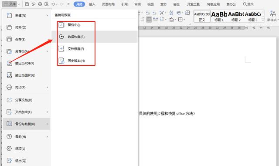Image resolution: width=279 pixels, height=166 pixels.
Task: Click the Redo arrow icon
Action: [62, 4]
